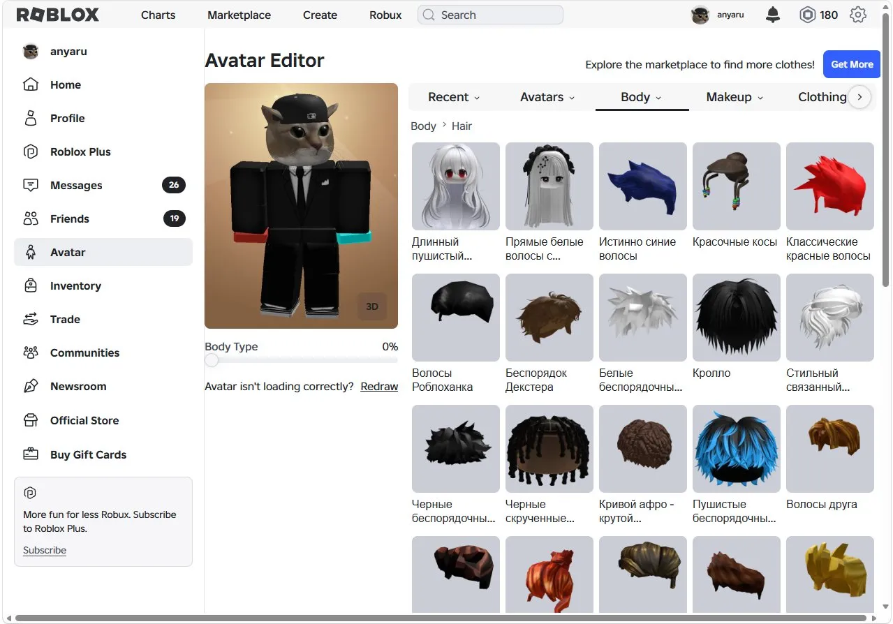893x624 pixels.
Task: Click the Body Type slider handle
Action: tap(212, 360)
